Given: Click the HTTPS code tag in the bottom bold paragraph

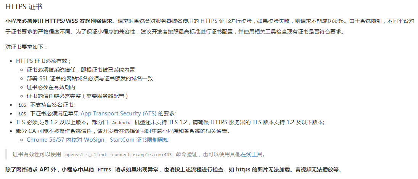Looking at the screenshot, I should pos(104,170).
